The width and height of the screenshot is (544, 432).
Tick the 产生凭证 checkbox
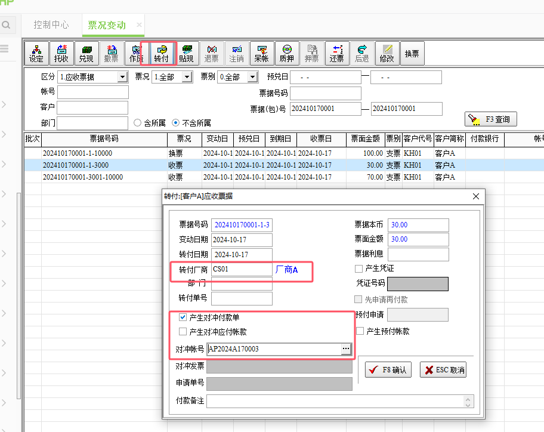(359, 269)
